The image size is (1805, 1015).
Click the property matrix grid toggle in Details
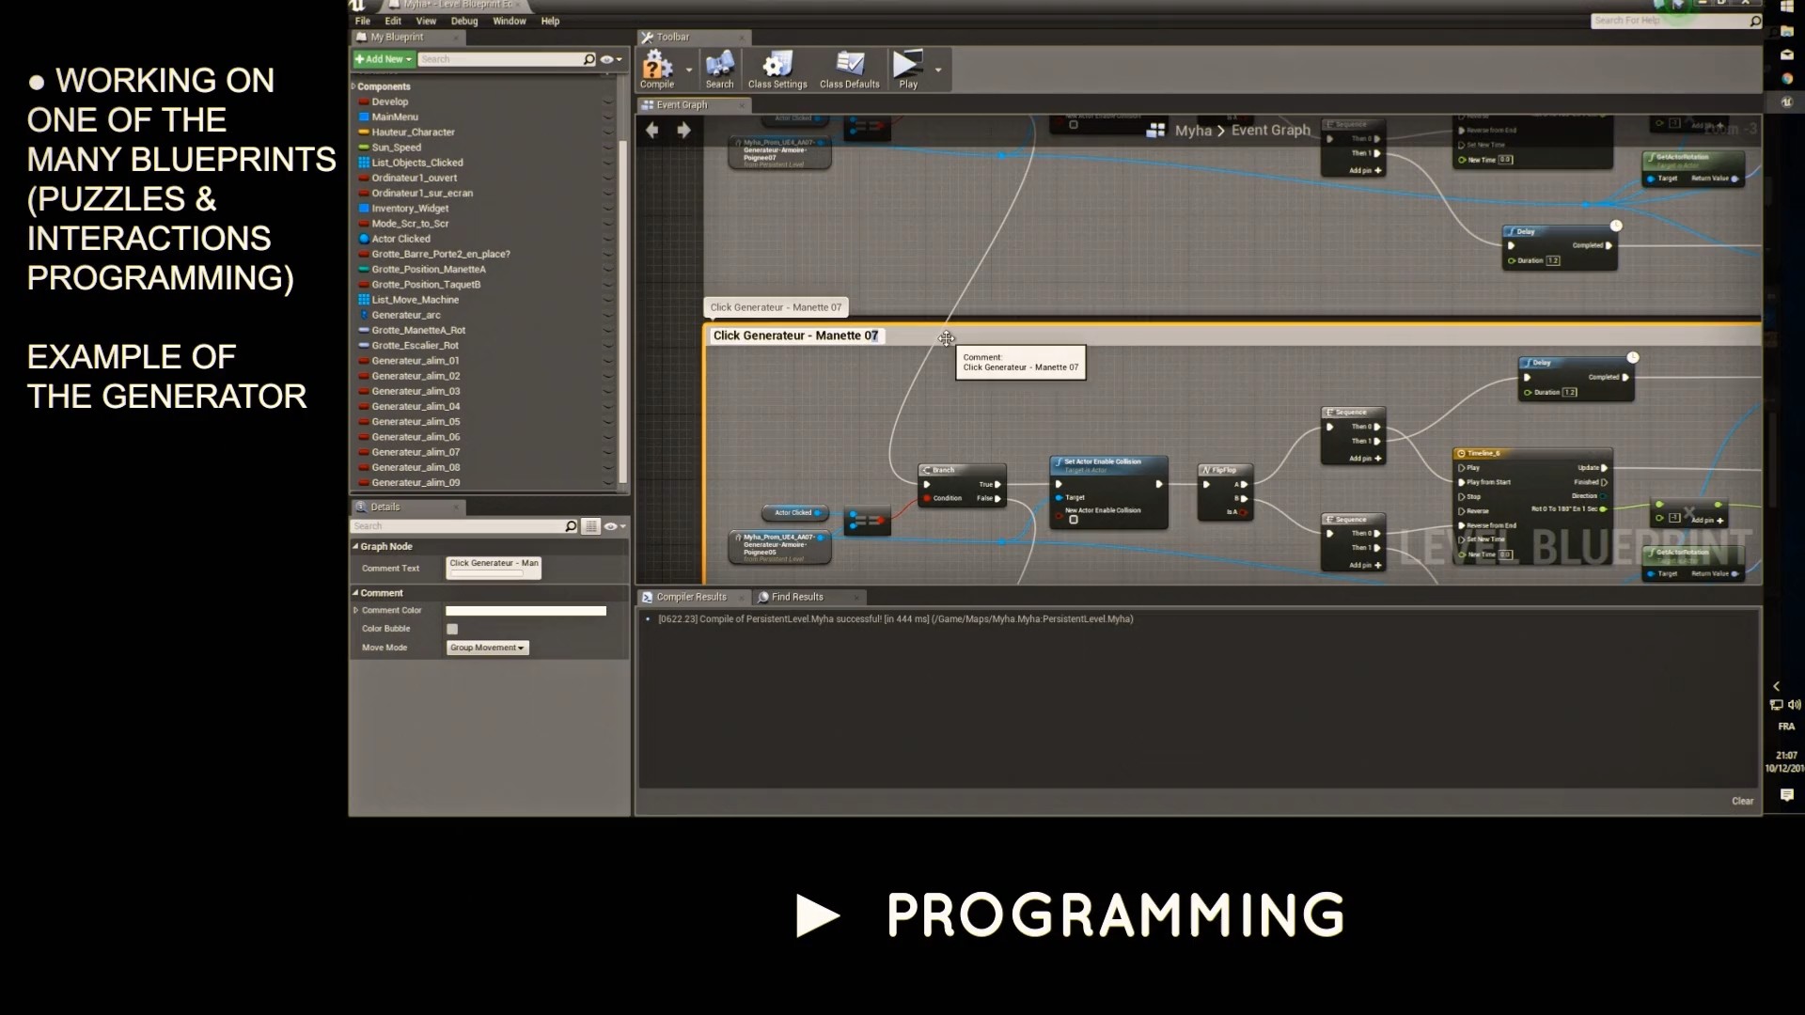(x=590, y=526)
